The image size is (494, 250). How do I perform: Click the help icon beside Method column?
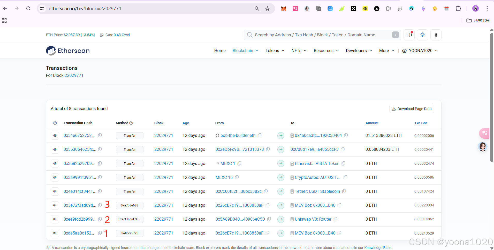coord(131,123)
